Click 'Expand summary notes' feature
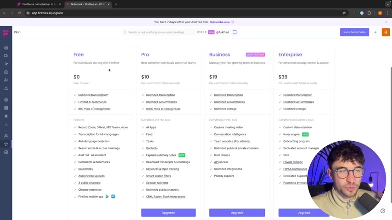The image size is (392, 220). coord(161,155)
